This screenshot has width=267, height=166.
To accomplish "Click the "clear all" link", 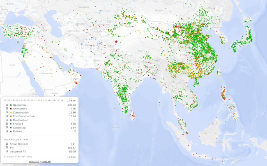I will 46,161.
